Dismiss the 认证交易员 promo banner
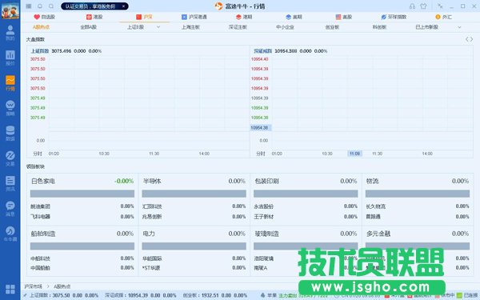 [x=123, y=6]
